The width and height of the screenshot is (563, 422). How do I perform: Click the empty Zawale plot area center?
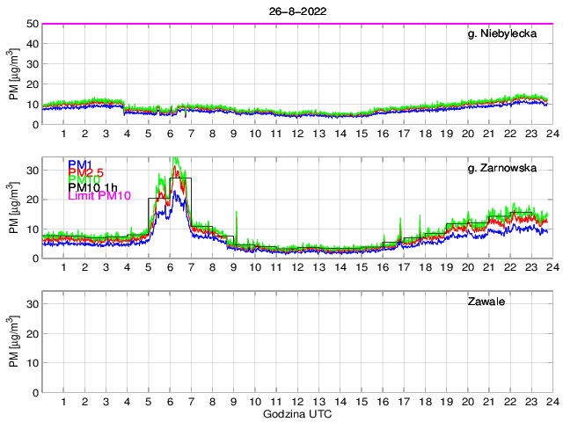pos(295,341)
